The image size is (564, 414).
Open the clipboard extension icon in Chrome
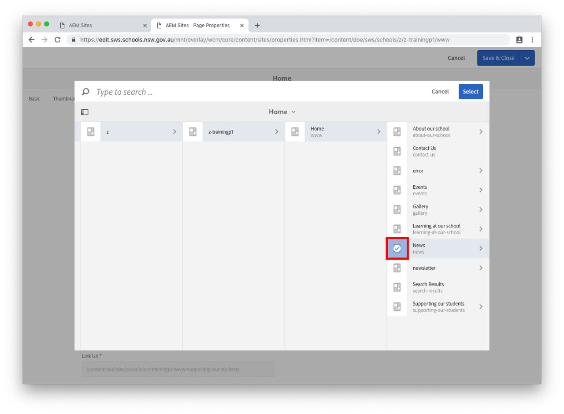[x=519, y=40]
